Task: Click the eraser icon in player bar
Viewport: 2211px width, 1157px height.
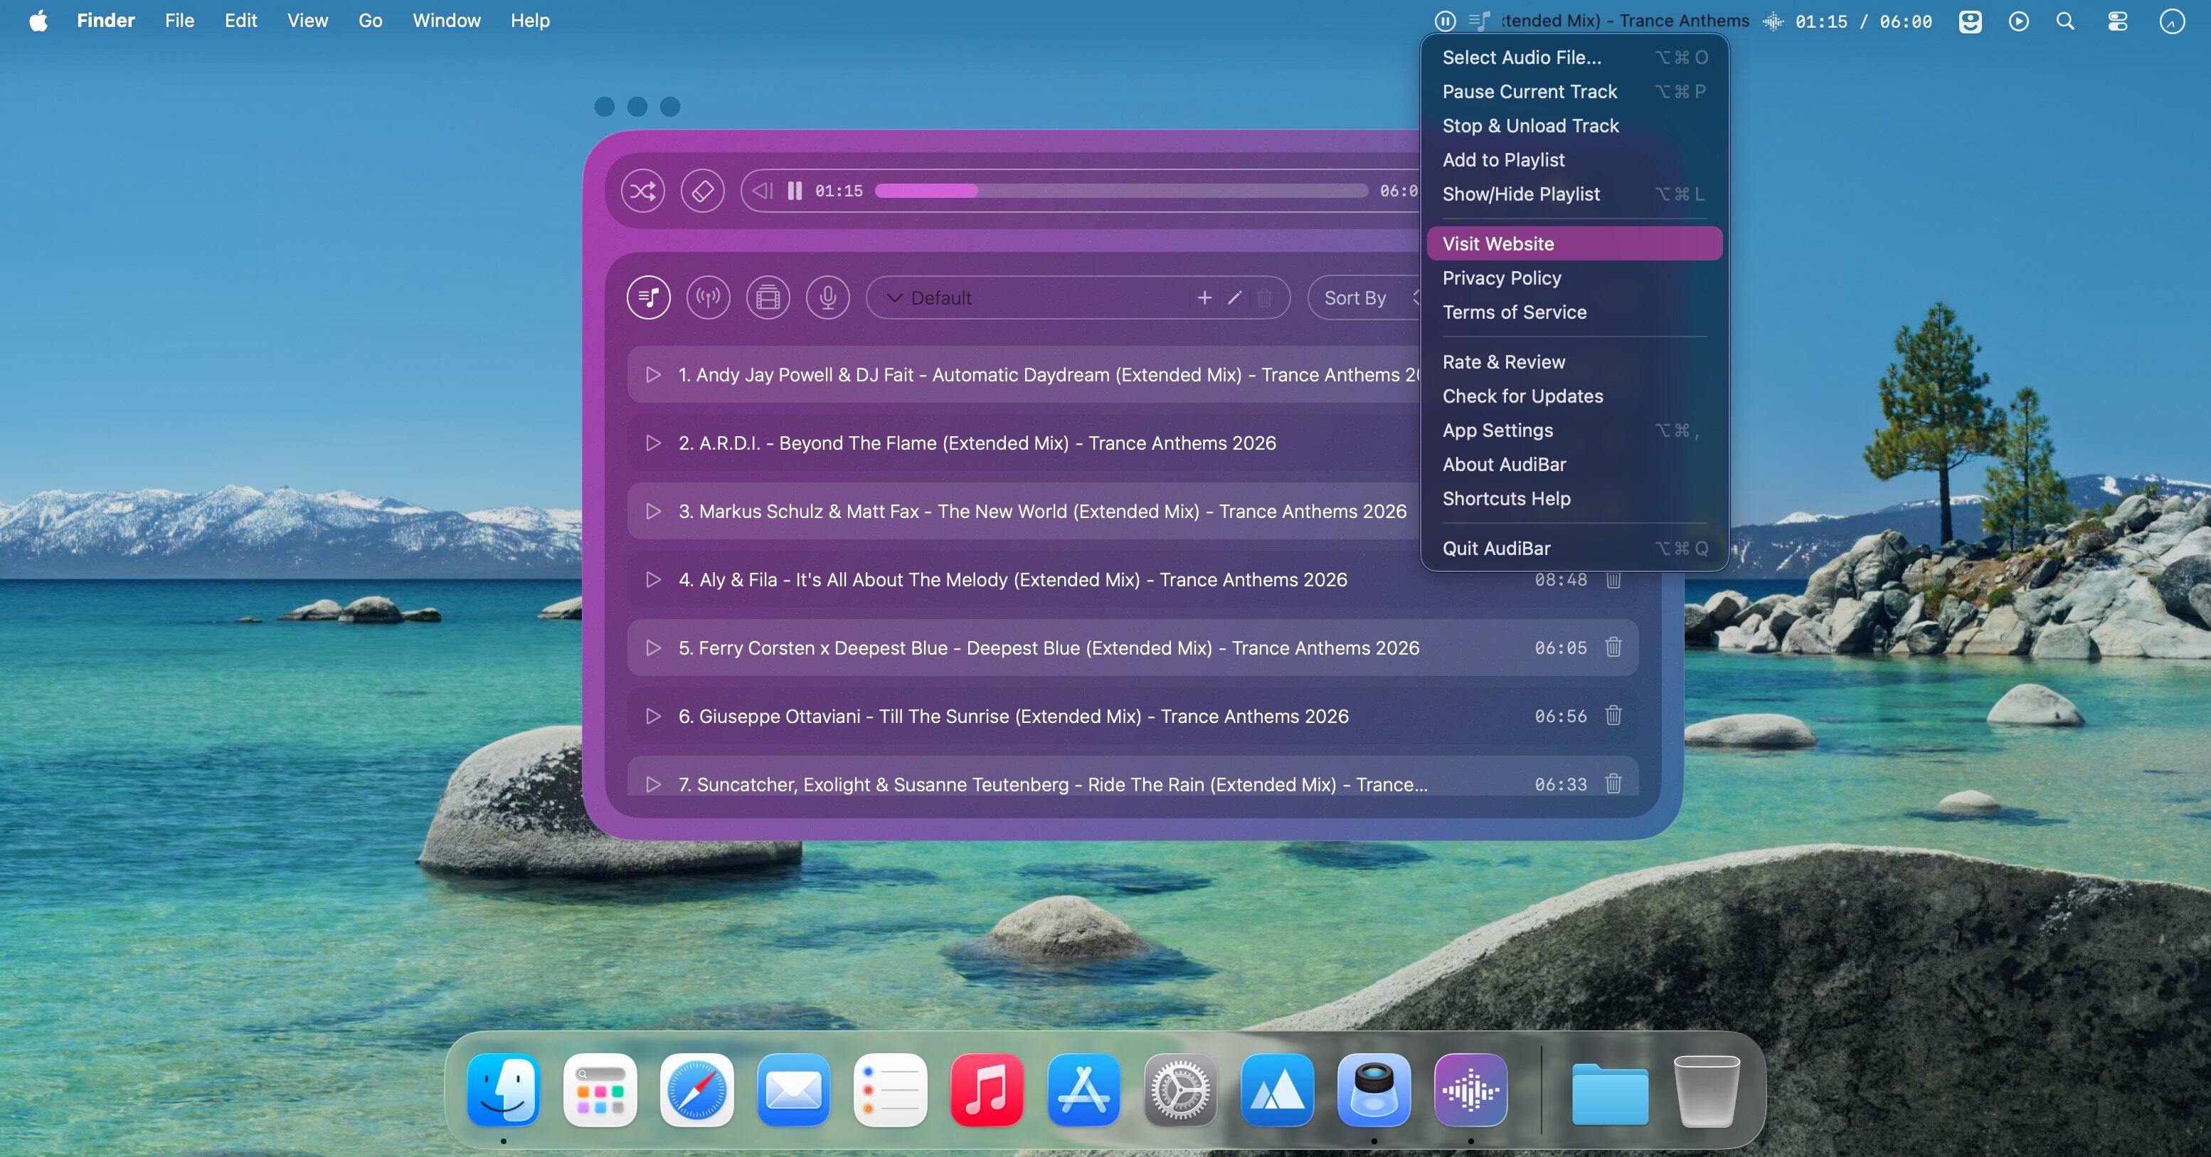Action: pos(702,191)
